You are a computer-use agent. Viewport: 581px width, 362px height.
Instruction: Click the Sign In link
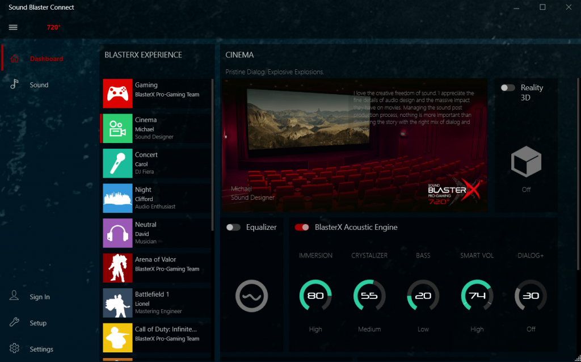(39, 296)
